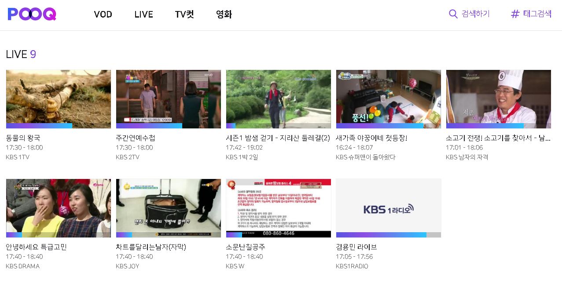Click the LIVE 9 section heading
This screenshot has height=281, width=562.
pyautogui.click(x=21, y=54)
